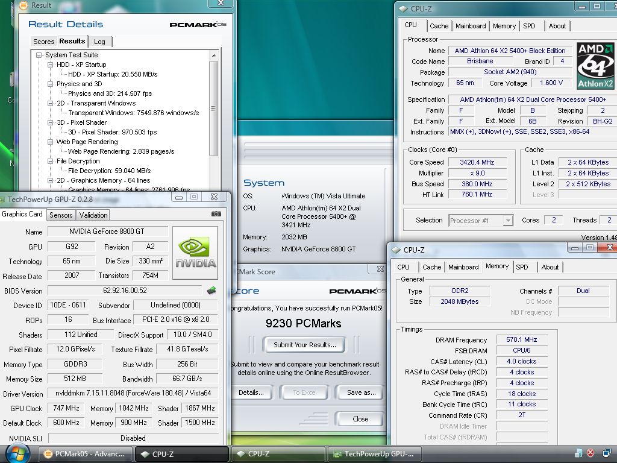617x463 pixels.
Task: Open SPD tab in top CPU-Z window
Action: tap(529, 26)
